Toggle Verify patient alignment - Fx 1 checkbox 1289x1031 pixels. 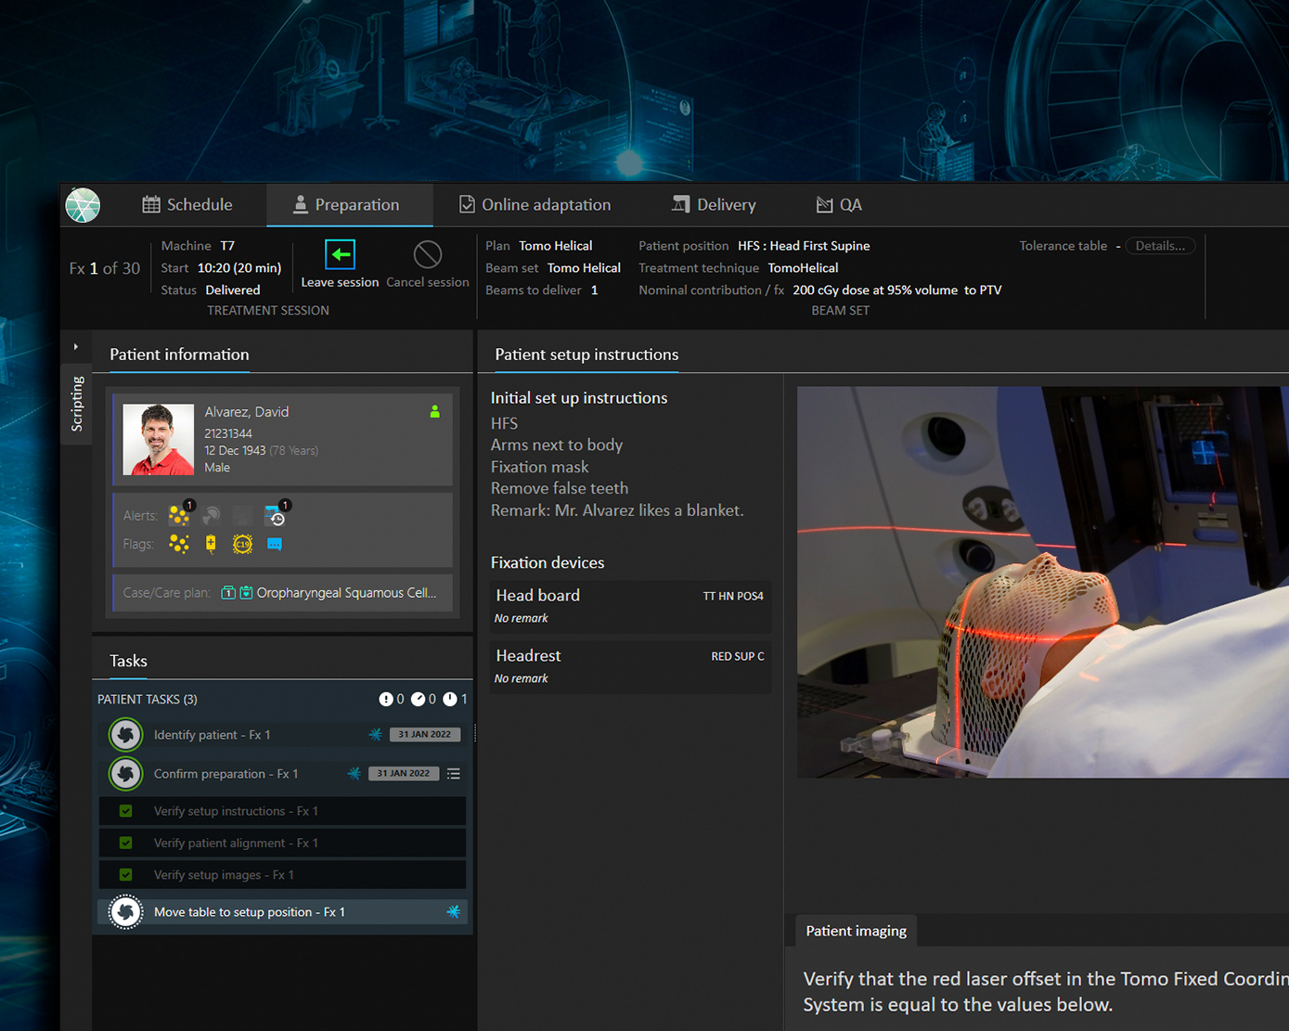[x=126, y=843]
